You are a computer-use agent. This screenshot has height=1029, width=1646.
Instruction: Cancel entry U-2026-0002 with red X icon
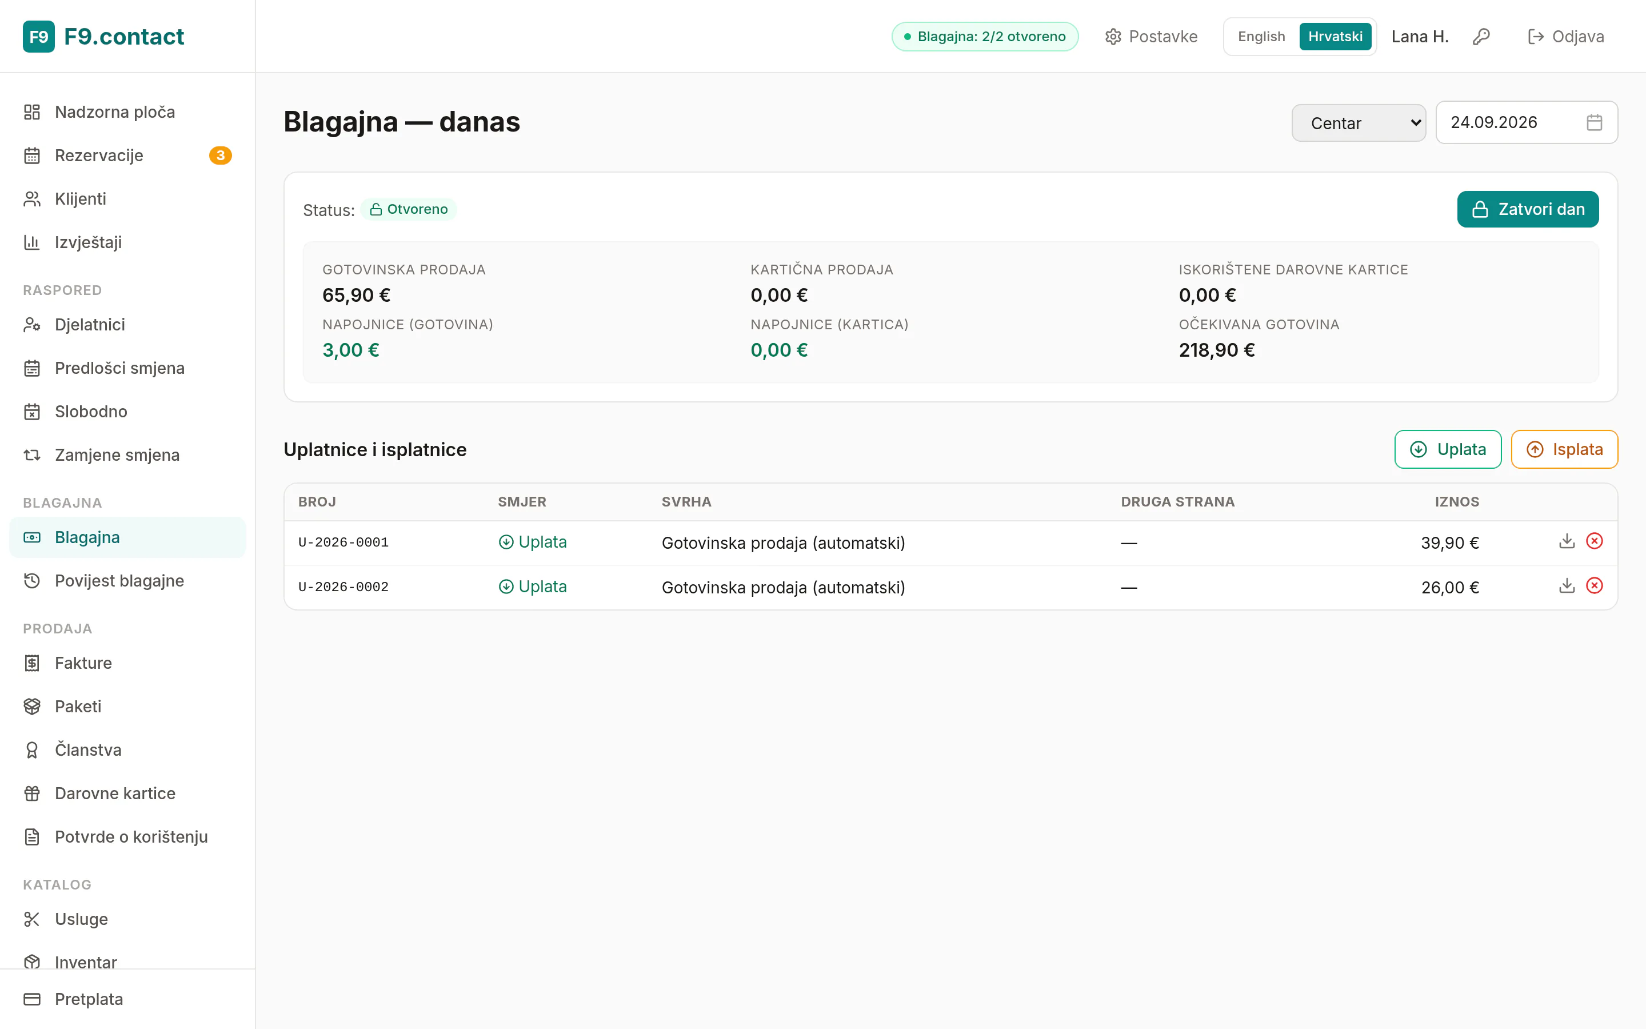1595,586
